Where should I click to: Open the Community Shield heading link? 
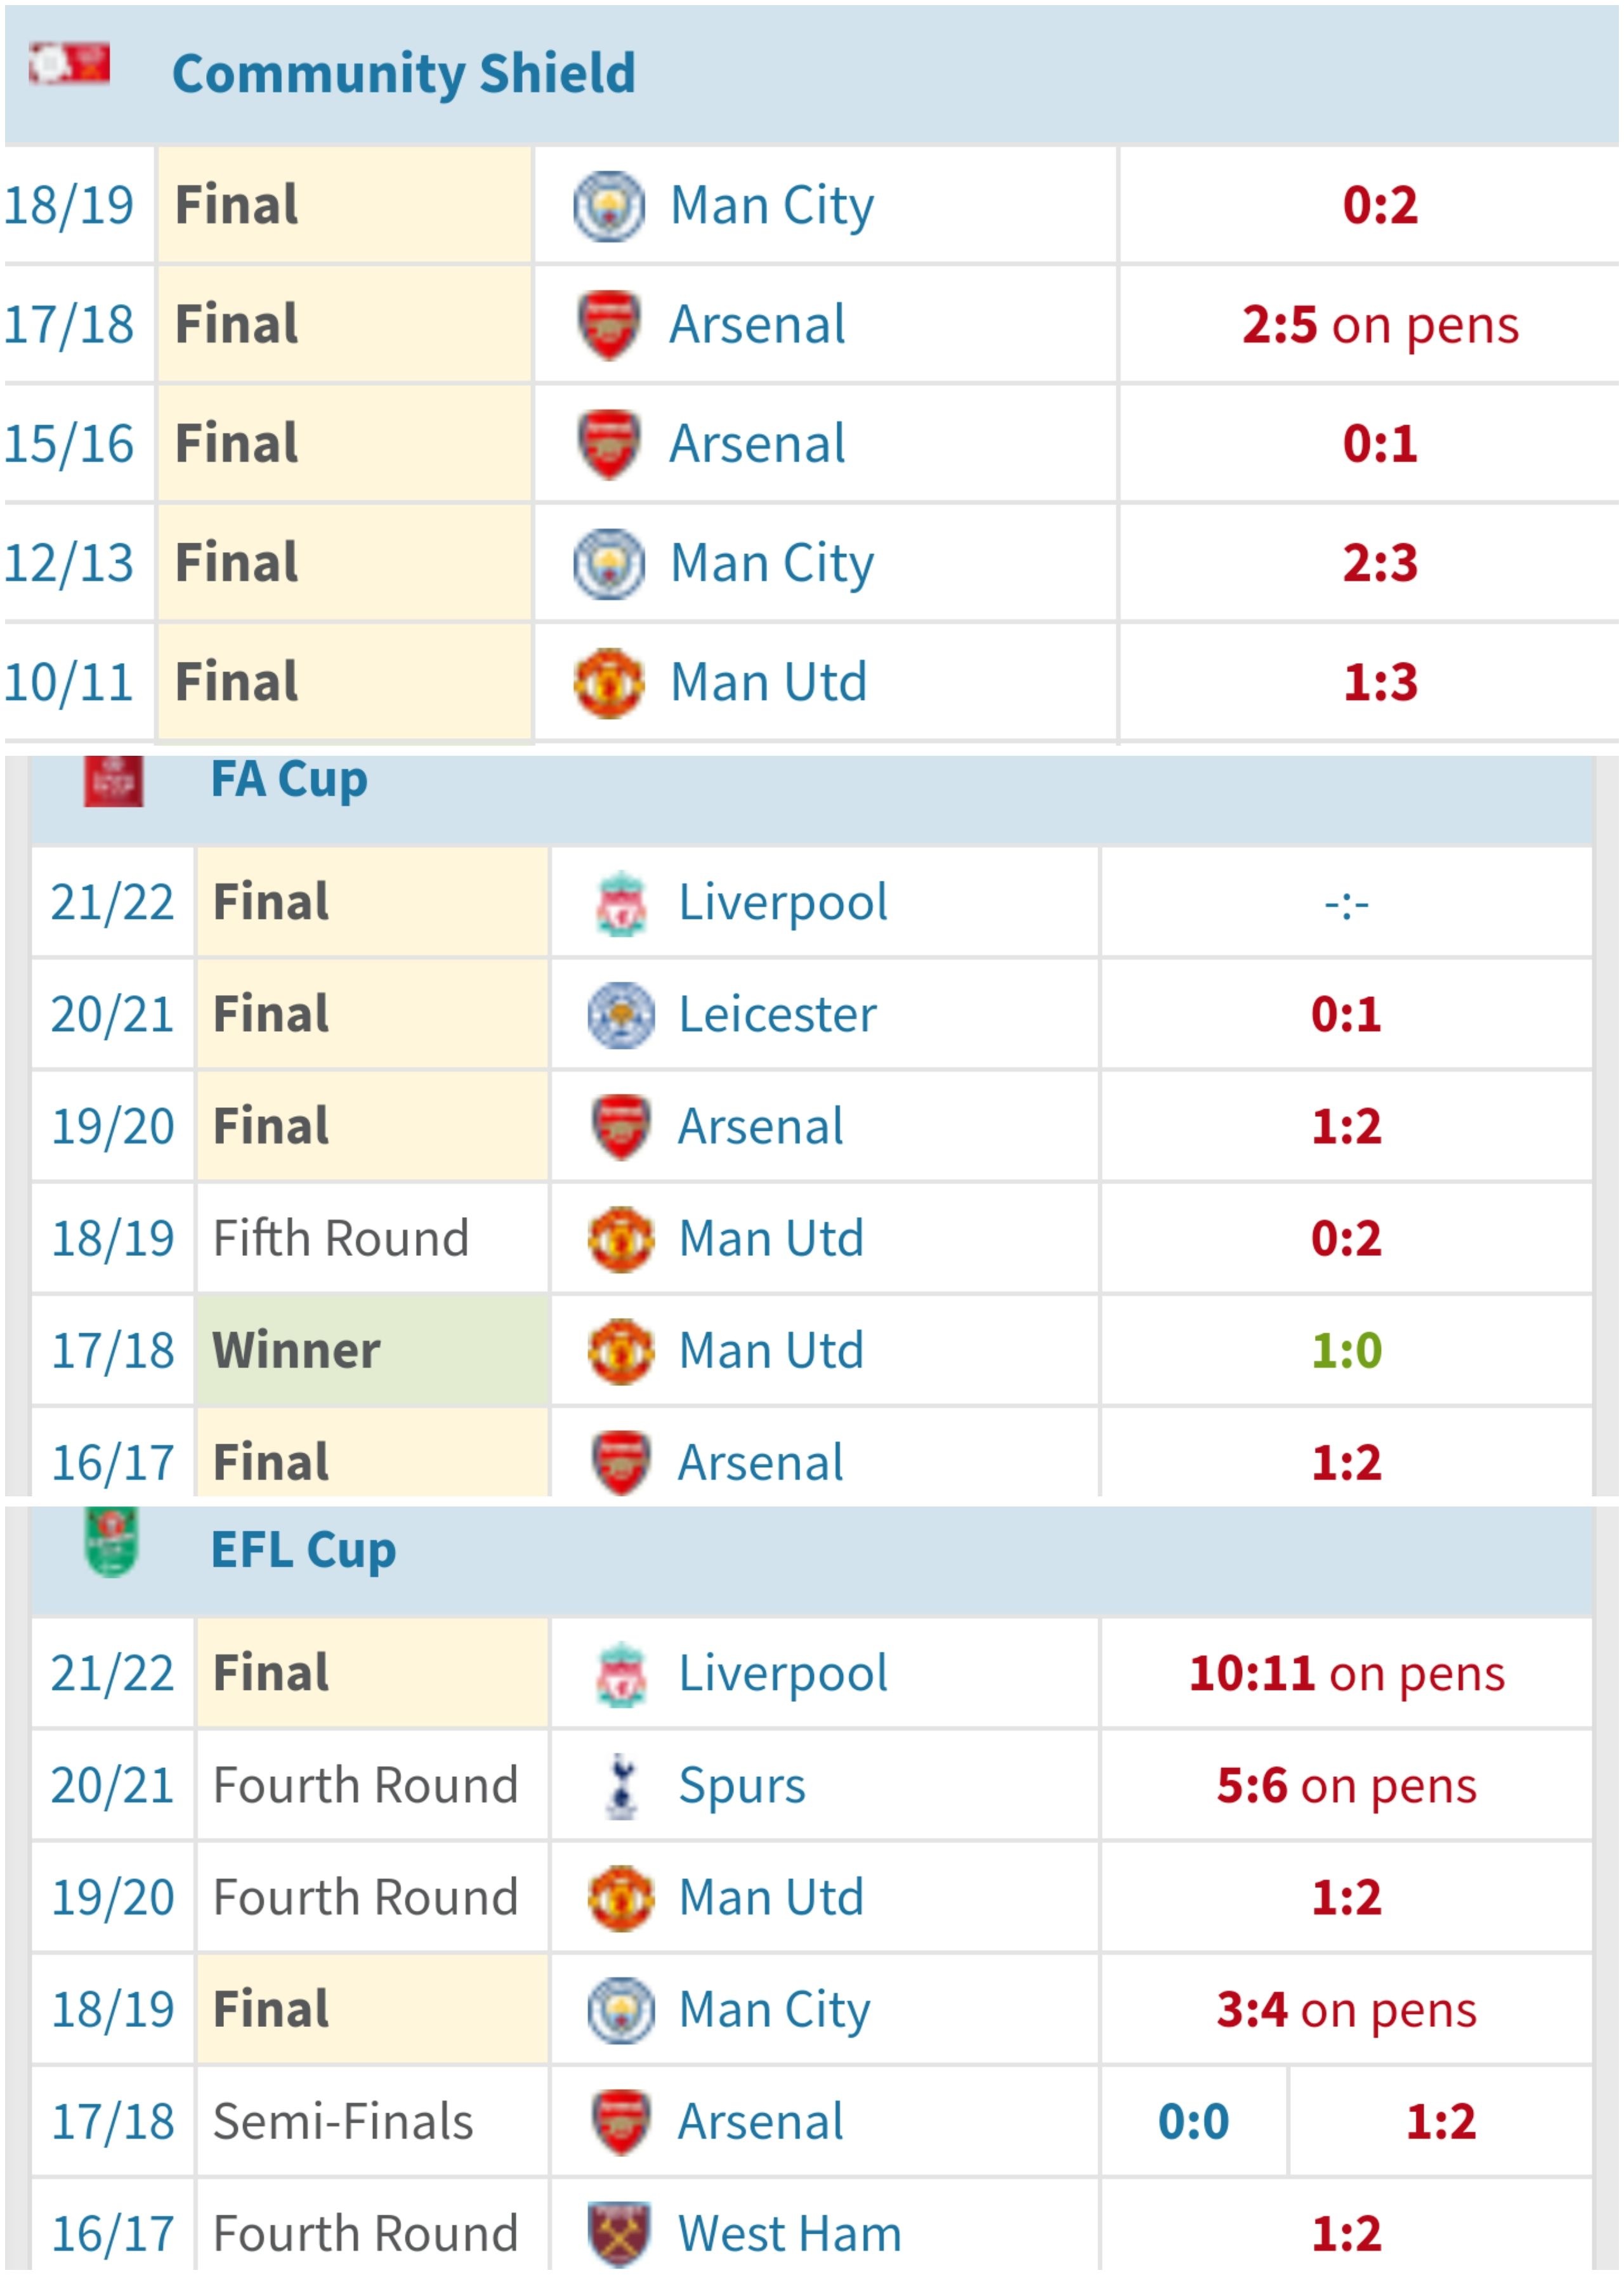click(404, 73)
